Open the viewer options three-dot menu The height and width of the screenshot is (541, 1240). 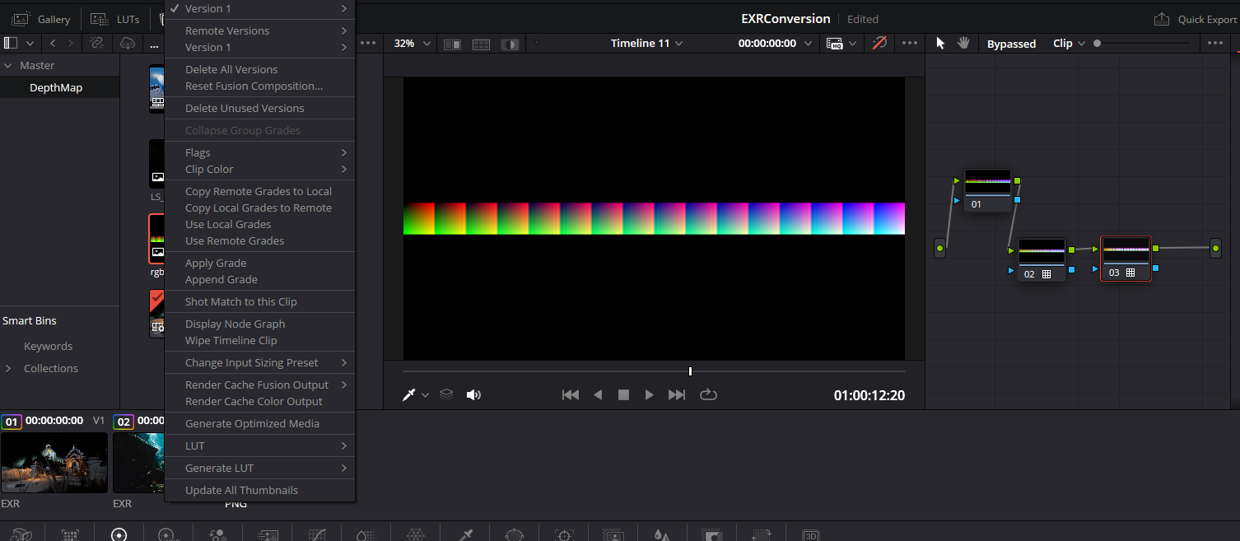tap(910, 43)
